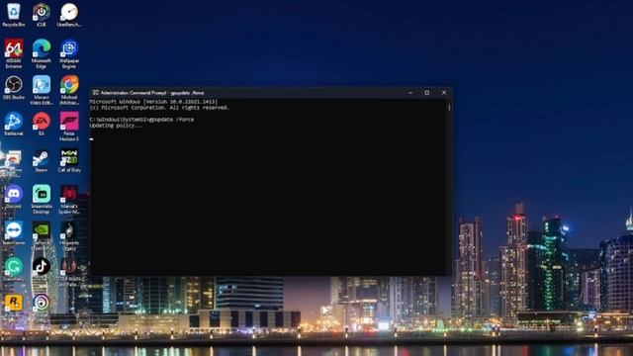Launch the TeamViewer desktop shortcut

click(13, 233)
